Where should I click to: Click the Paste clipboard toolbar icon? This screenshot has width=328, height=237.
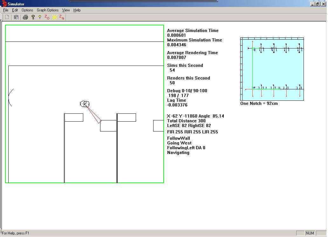tap(16, 17)
